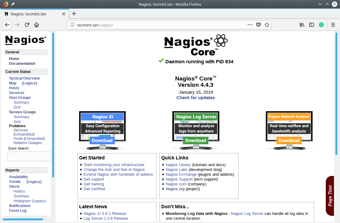Download Nagios XI
The width and height of the screenshot is (340, 223).
coord(102,140)
